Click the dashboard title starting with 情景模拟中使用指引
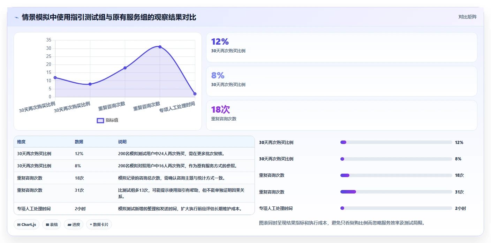This screenshot has height=243, width=491. [109, 17]
